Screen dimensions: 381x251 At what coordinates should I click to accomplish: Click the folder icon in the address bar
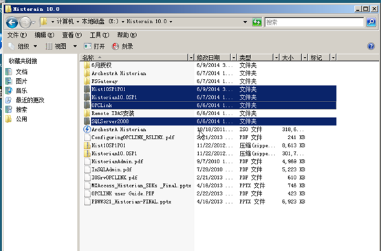pyautogui.click(x=44, y=21)
